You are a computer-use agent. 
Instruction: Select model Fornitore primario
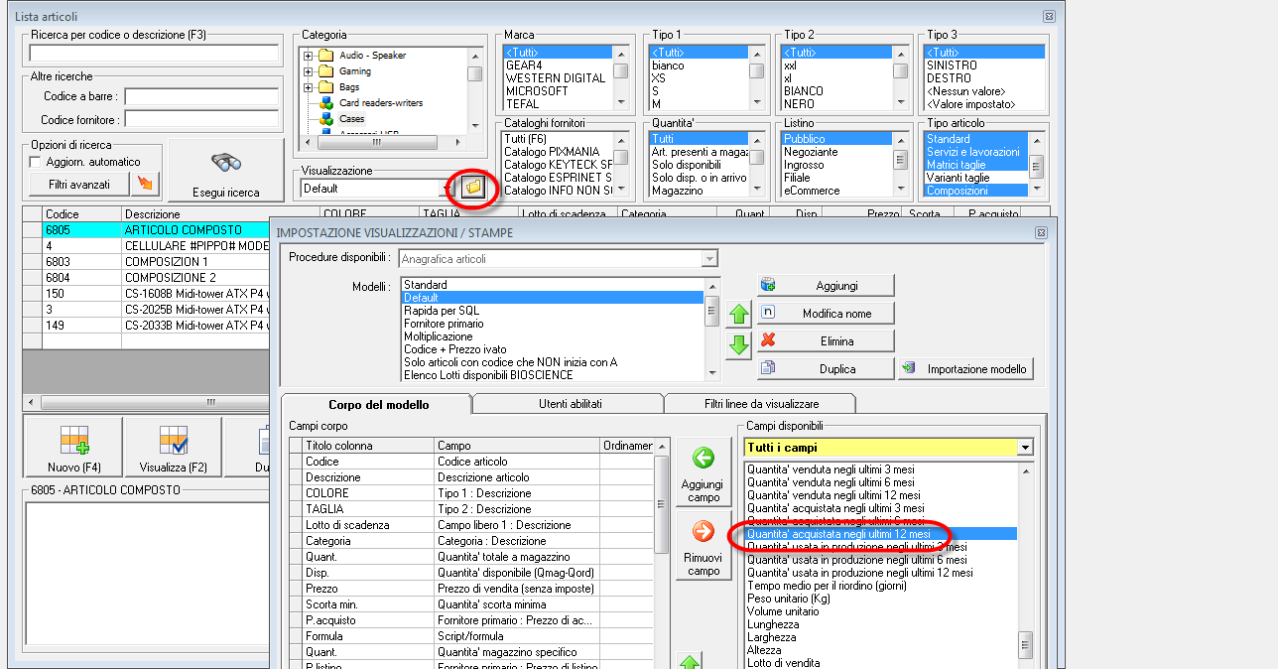click(553, 324)
